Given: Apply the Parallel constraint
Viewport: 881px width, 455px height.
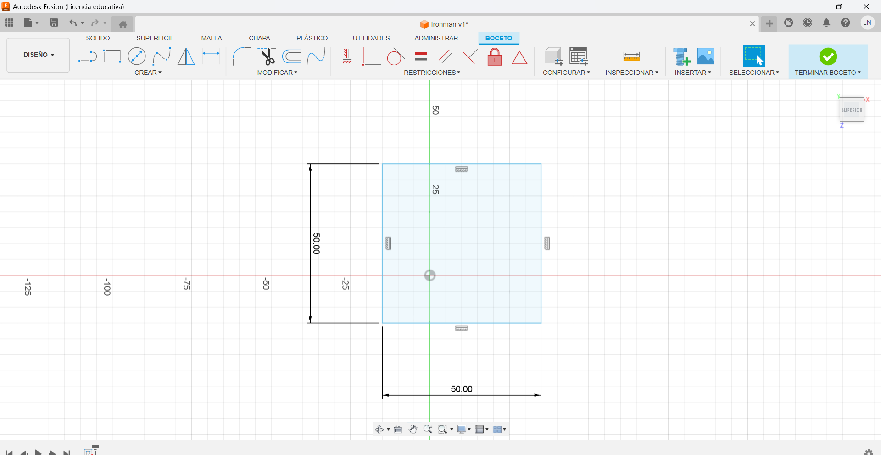Looking at the screenshot, I should pos(445,56).
